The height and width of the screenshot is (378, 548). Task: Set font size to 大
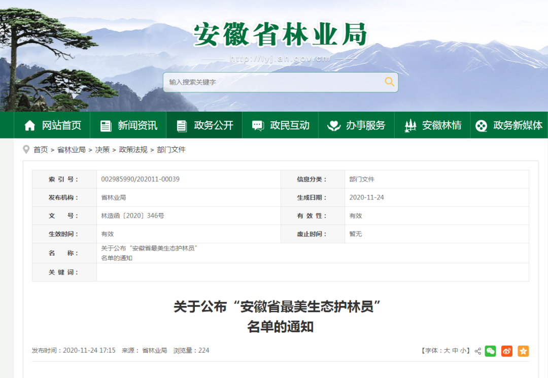447,351
